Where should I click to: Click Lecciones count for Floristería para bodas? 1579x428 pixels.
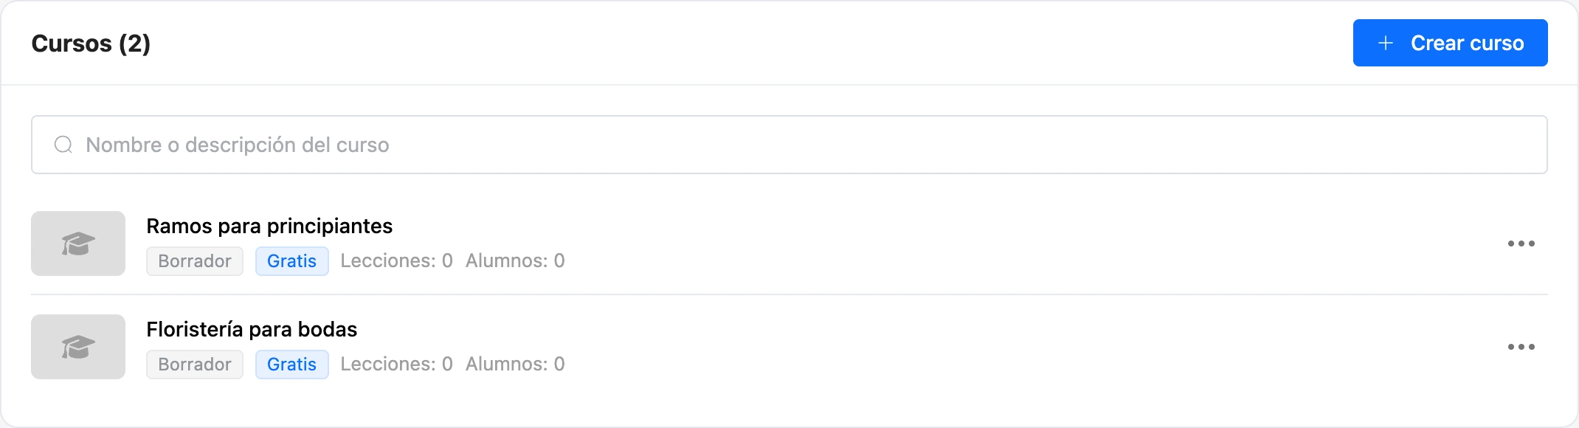point(396,364)
